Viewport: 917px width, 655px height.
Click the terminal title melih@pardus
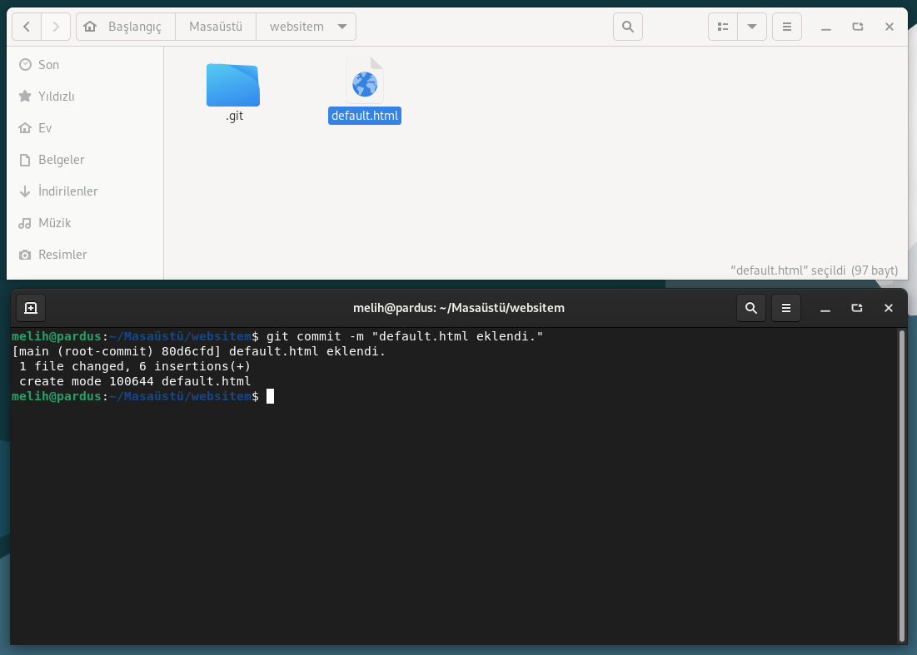click(458, 308)
